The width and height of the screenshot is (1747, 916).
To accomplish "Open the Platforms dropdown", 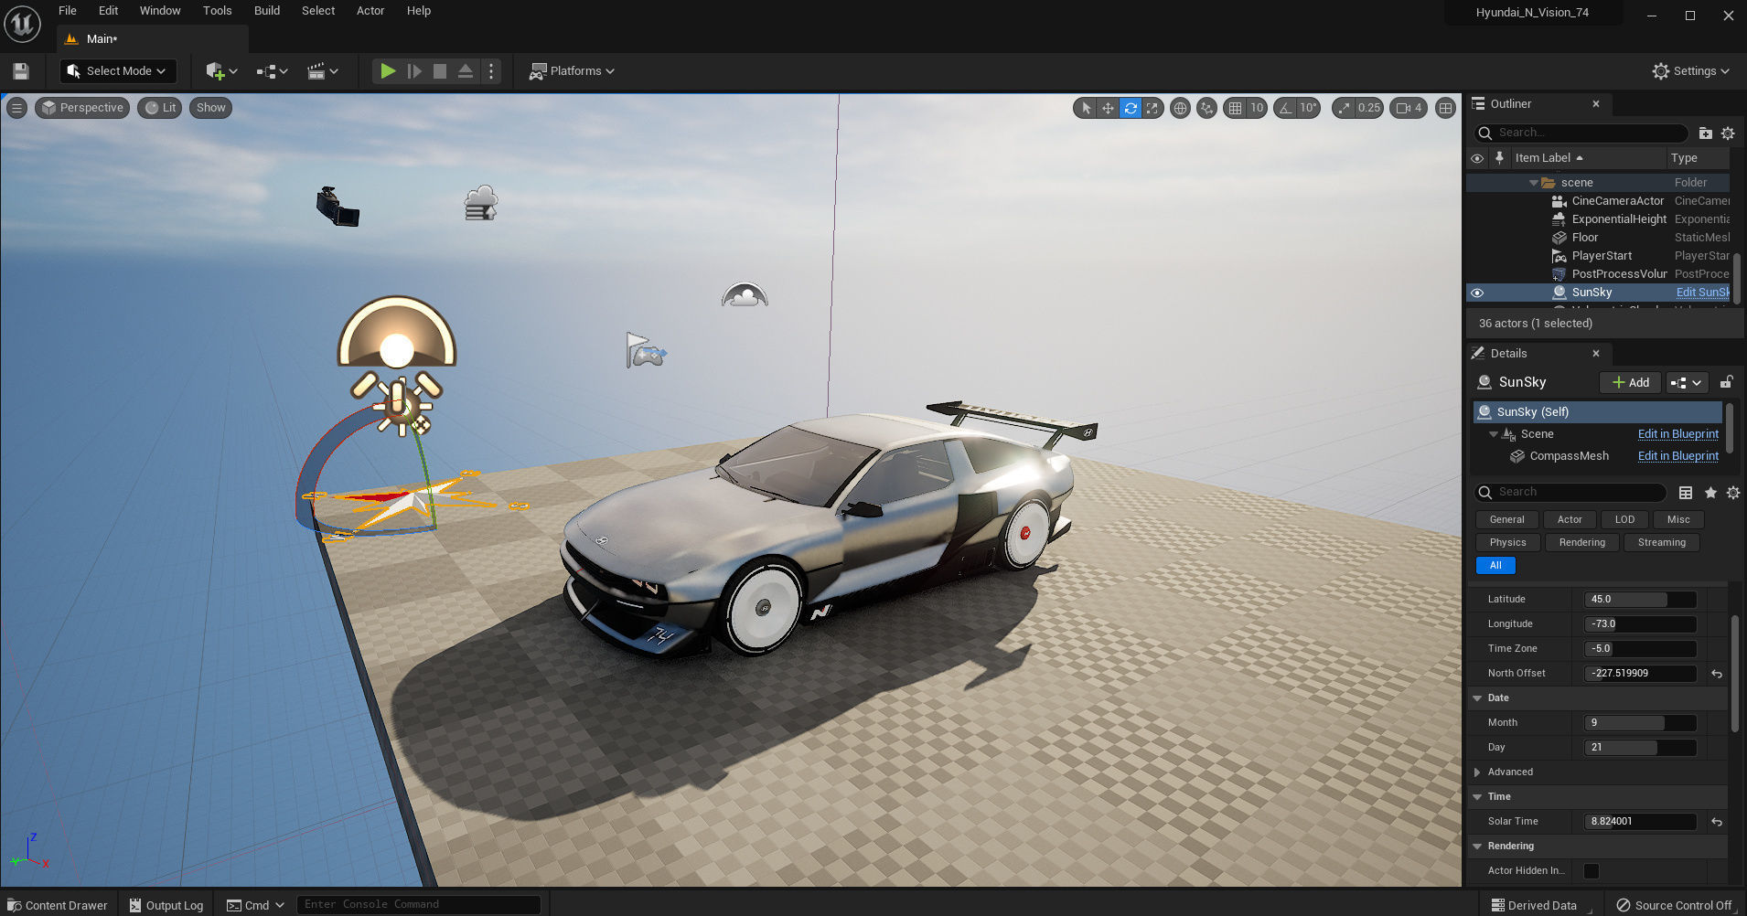I will (572, 71).
